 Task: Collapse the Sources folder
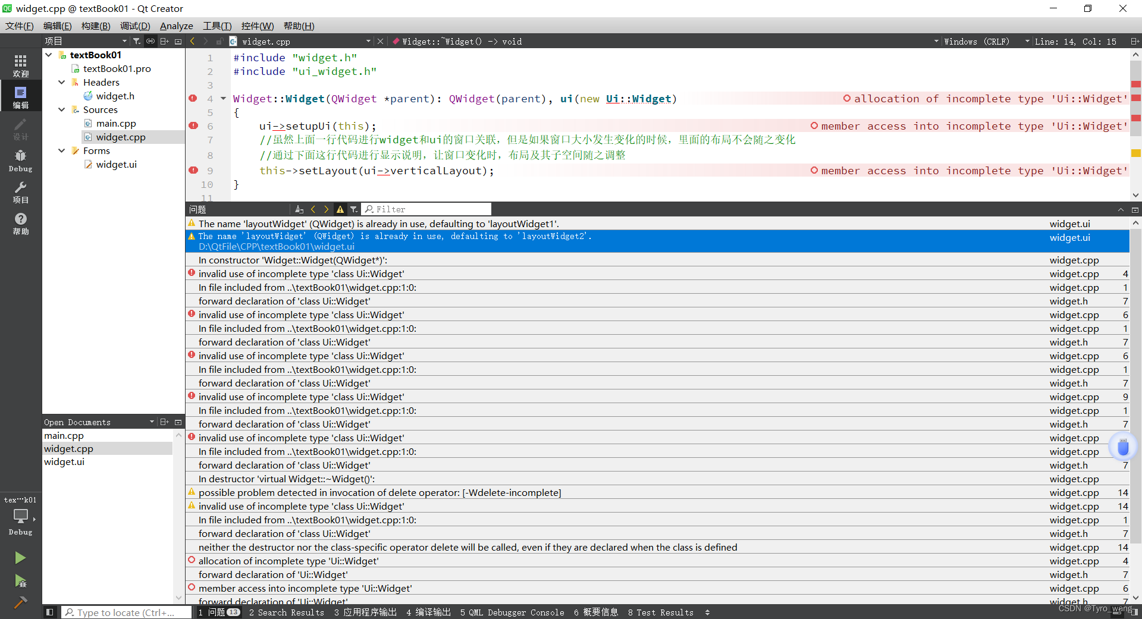click(62, 109)
